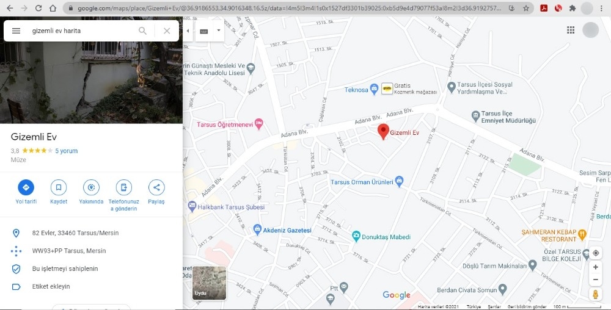This screenshot has height=310, width=611.
Task: Reload the page
Action: pos(38,8)
